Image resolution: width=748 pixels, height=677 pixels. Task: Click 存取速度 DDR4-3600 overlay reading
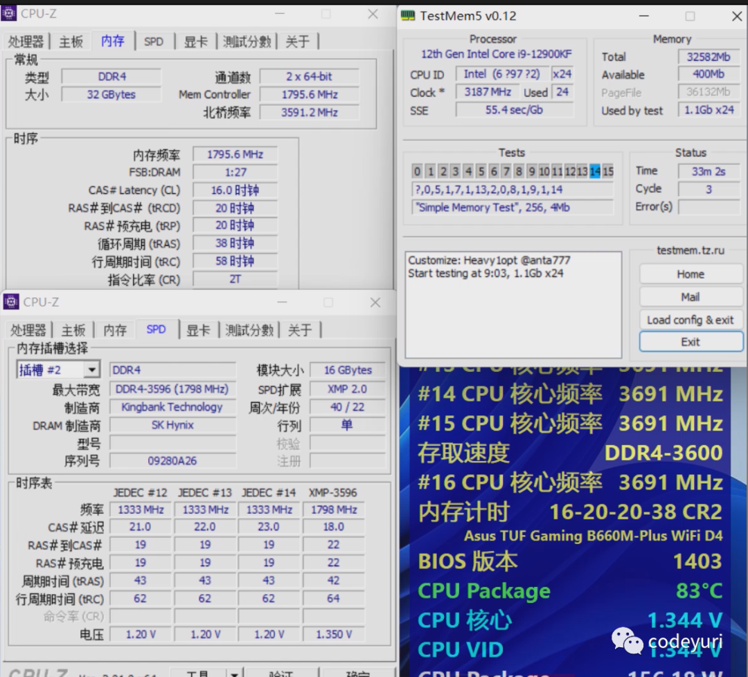point(570,453)
